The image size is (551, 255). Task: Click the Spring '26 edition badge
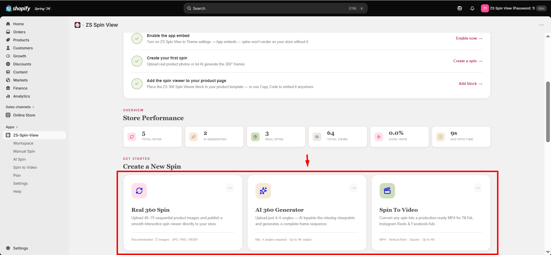click(42, 9)
